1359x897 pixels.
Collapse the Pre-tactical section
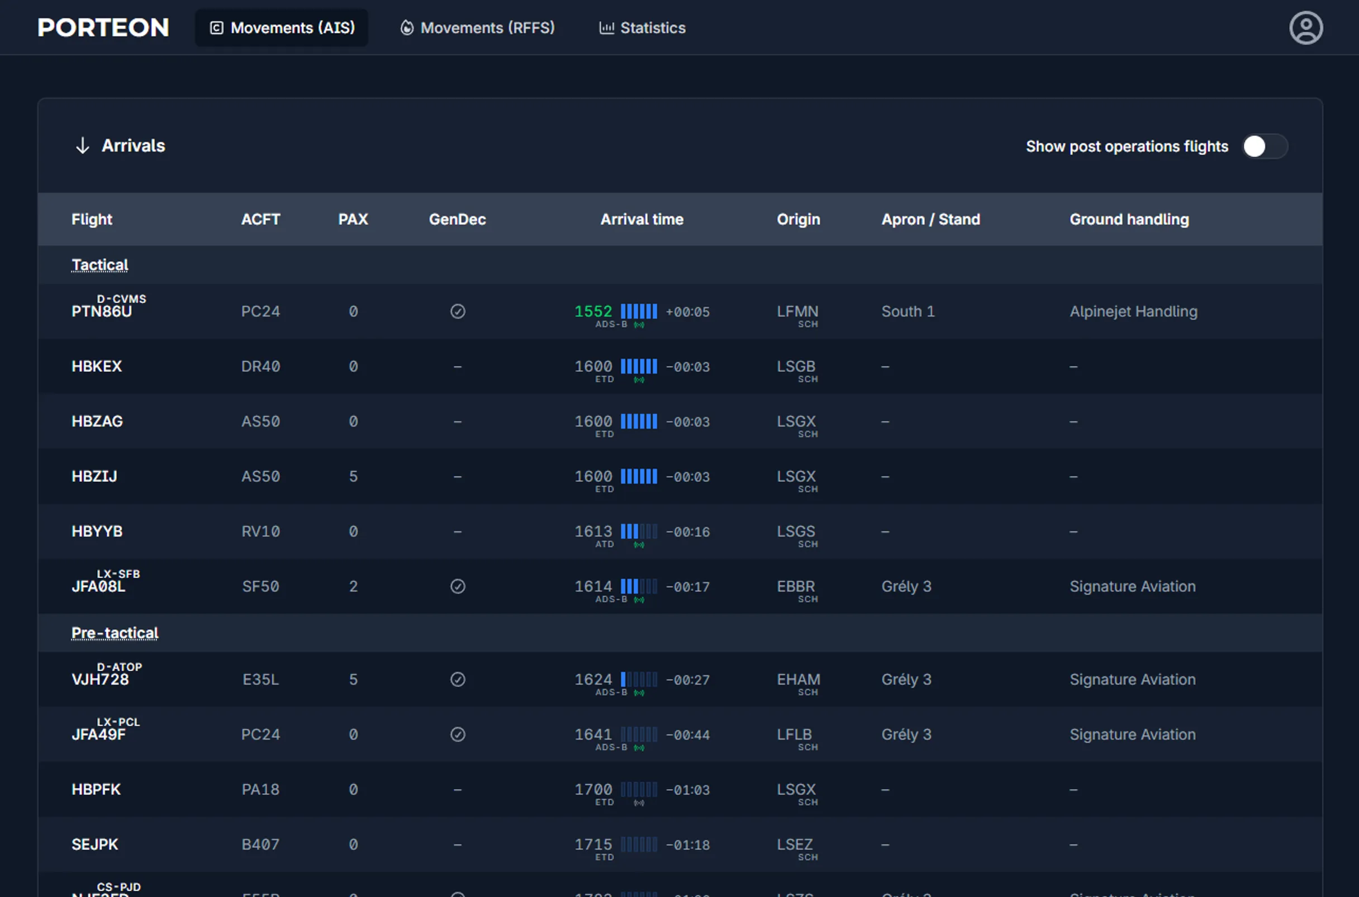115,632
